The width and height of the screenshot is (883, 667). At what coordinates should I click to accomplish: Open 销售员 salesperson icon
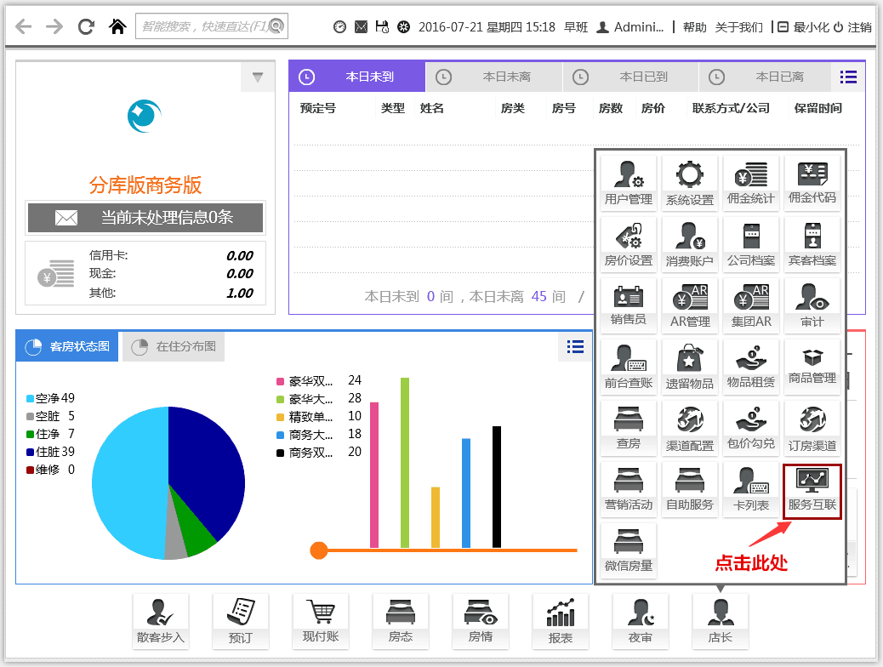click(629, 306)
